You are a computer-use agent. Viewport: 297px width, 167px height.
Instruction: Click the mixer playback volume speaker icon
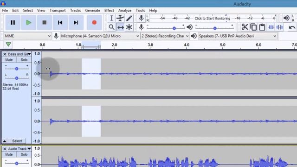coord(190,27)
